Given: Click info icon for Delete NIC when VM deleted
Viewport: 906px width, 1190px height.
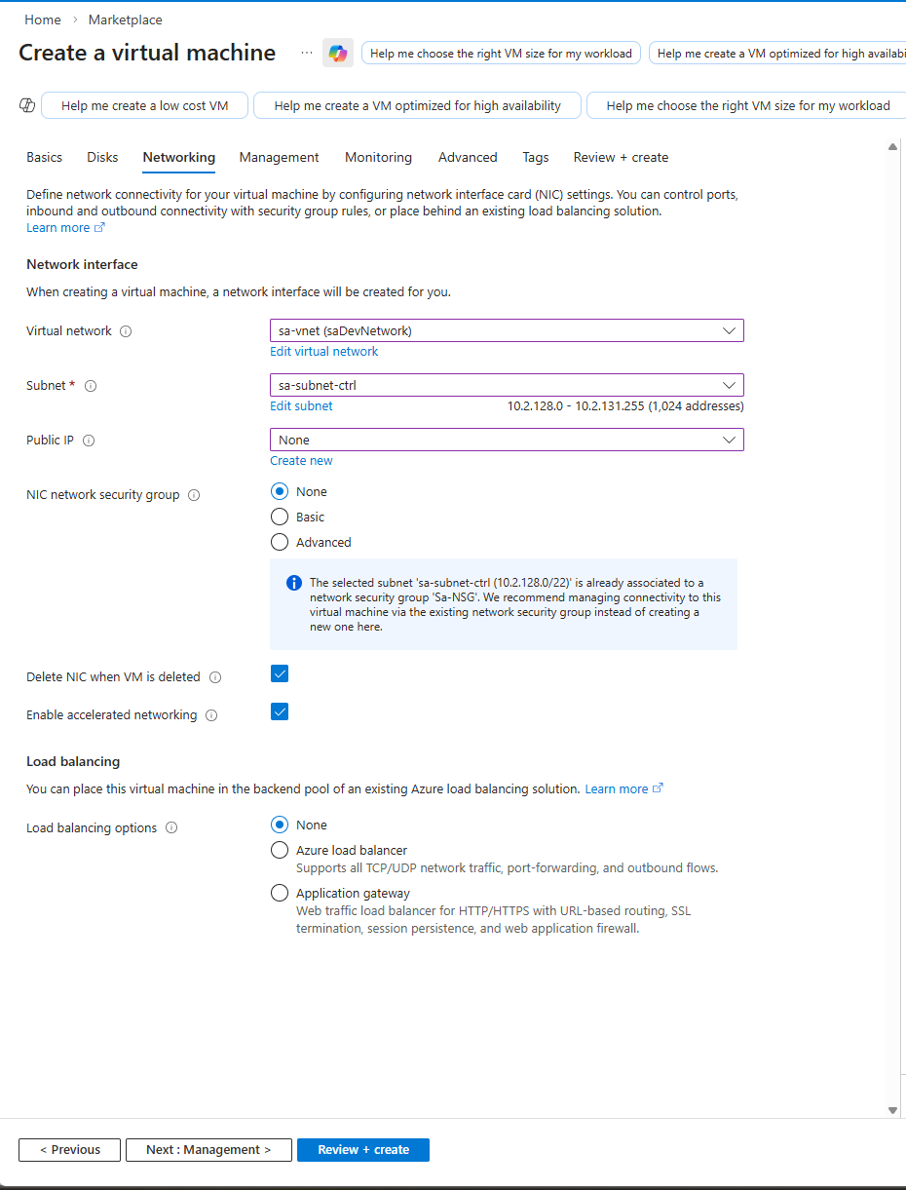Looking at the screenshot, I should pyautogui.click(x=215, y=677).
